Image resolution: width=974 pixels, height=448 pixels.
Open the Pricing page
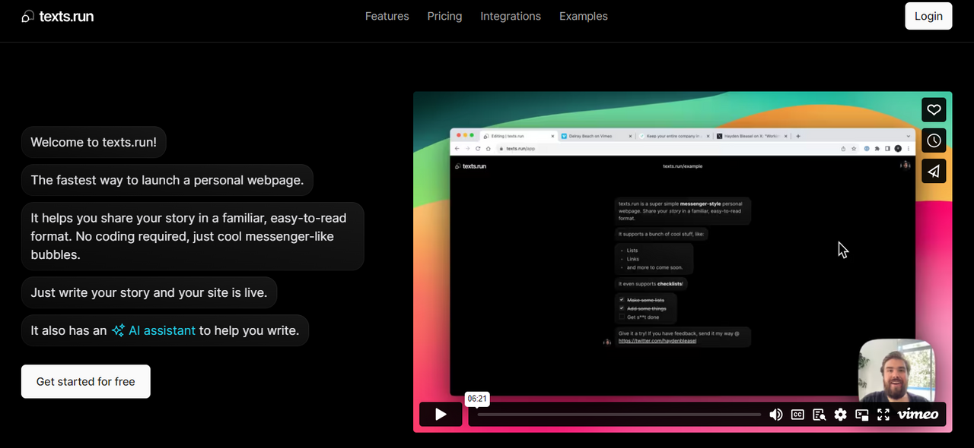point(444,16)
